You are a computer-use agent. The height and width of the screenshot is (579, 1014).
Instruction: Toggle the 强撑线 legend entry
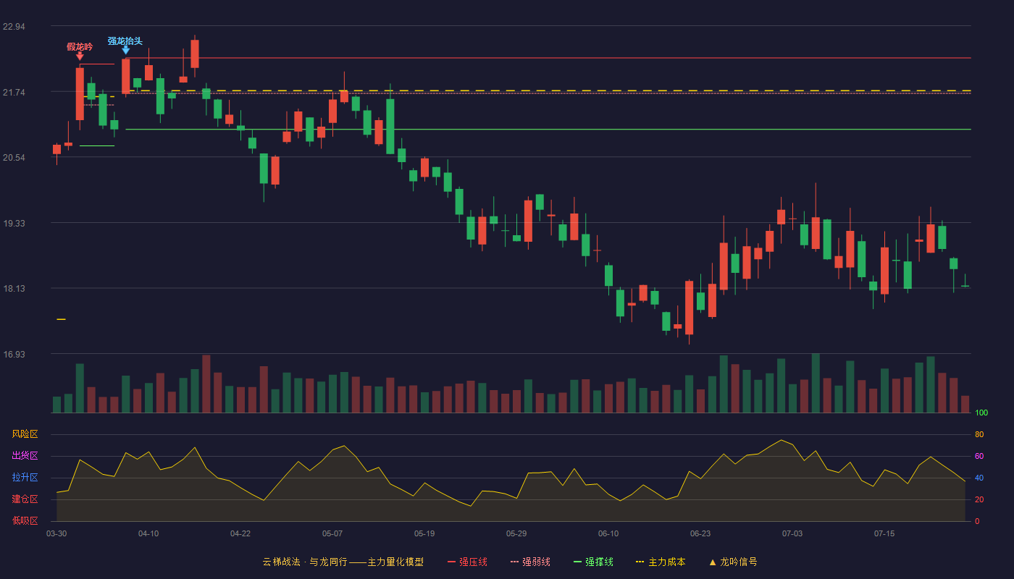pos(593,562)
